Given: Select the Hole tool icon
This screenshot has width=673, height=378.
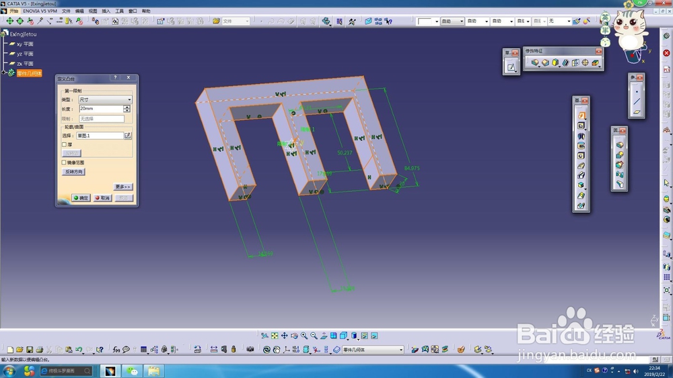Looking at the screenshot, I should (x=581, y=155).
